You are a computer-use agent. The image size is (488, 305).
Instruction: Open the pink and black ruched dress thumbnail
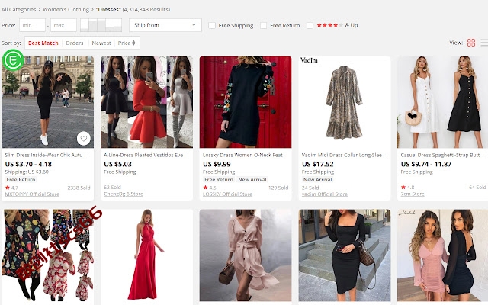point(442,255)
